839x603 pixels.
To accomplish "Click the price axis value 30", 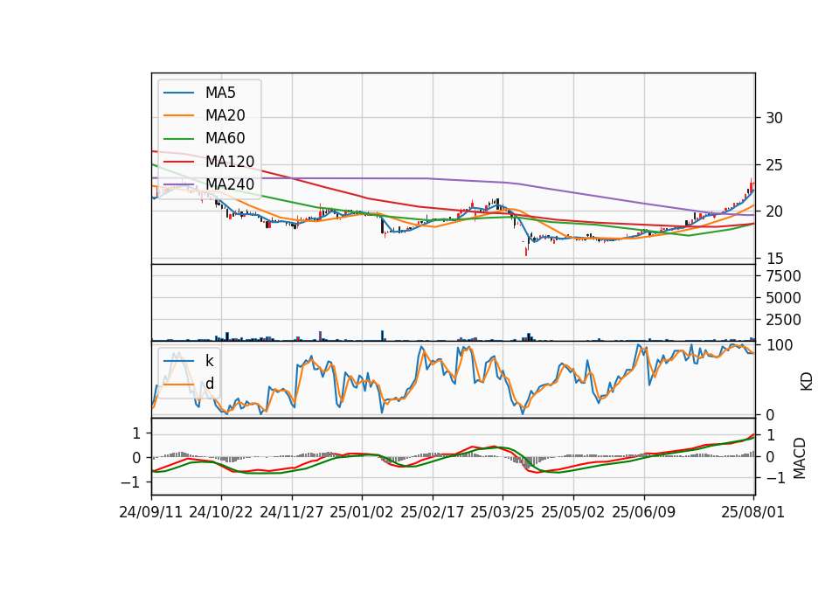I will point(773,118).
